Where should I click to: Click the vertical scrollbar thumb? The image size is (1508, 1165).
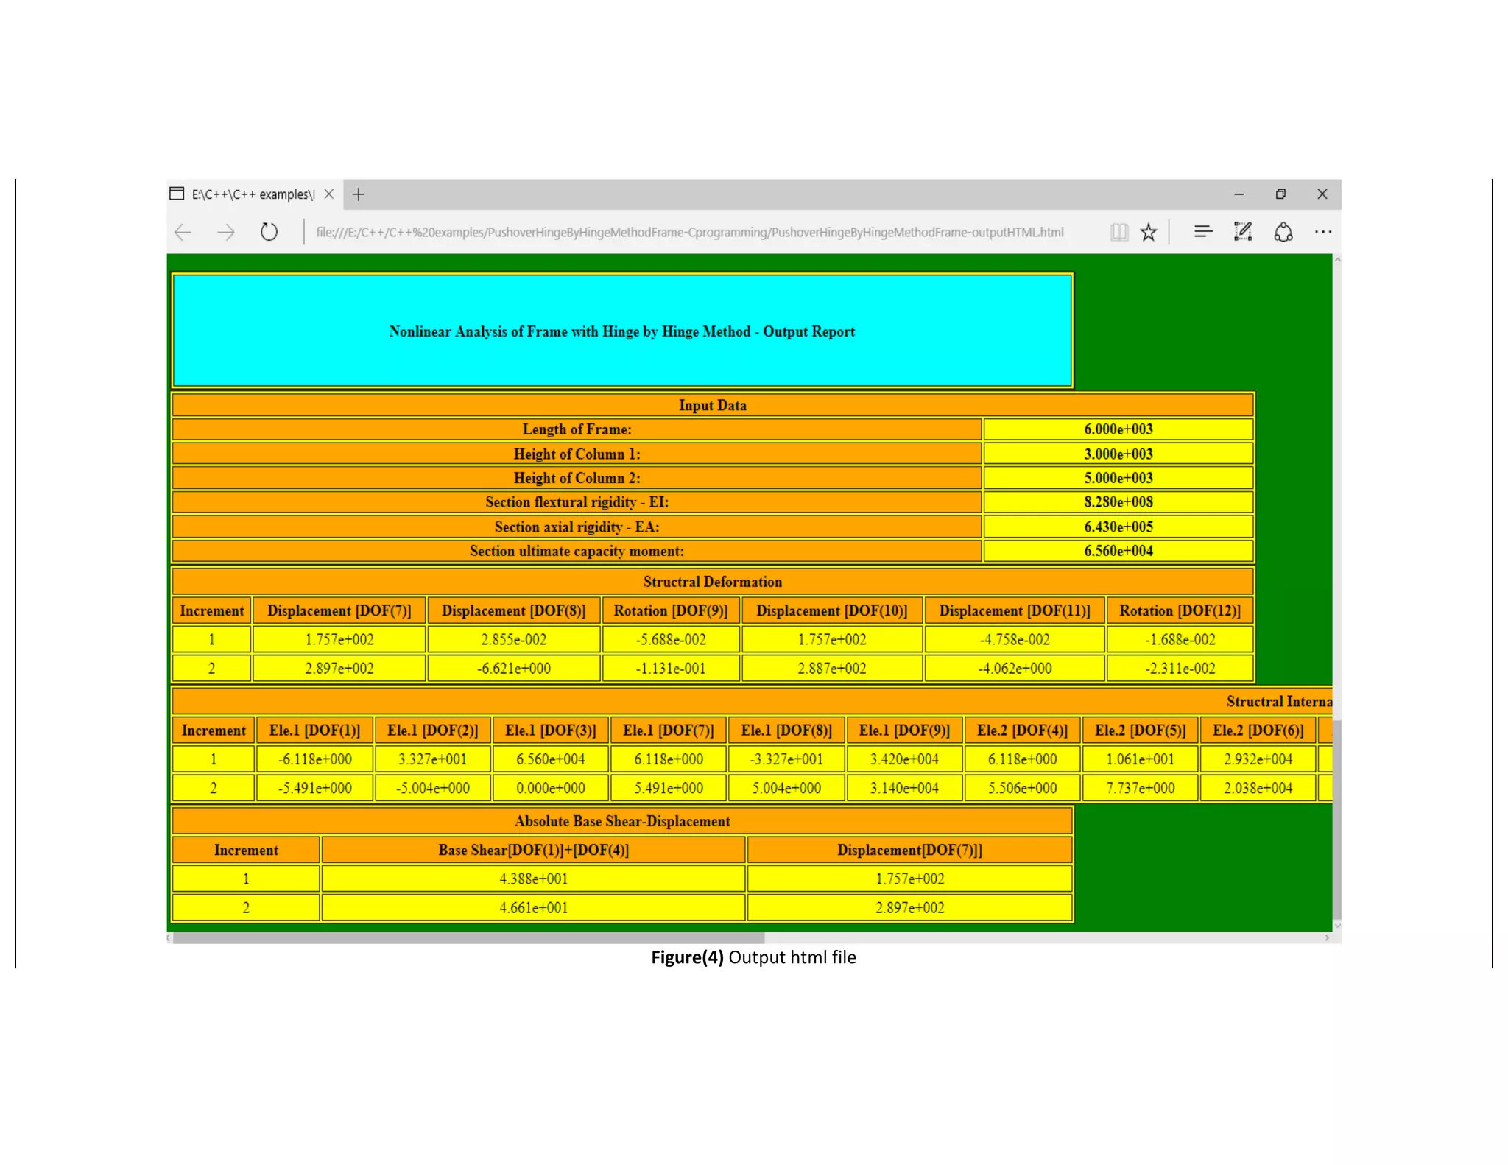(x=1337, y=820)
